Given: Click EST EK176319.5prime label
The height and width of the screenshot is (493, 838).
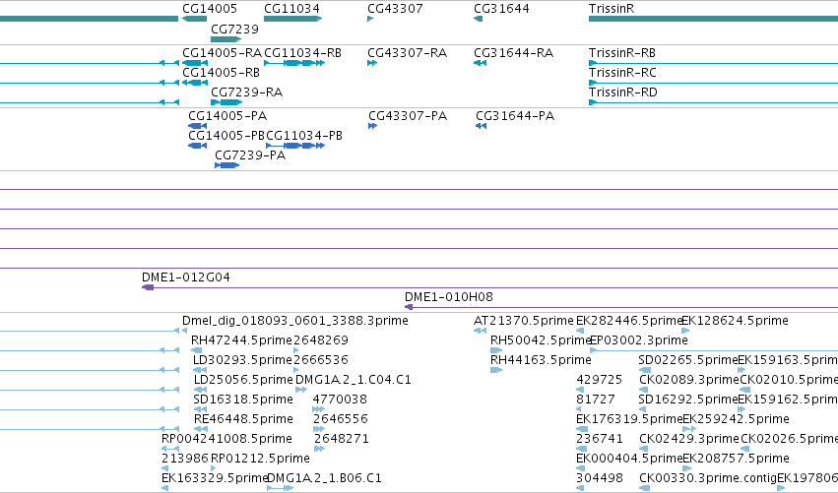Looking at the screenshot, I should tap(629, 419).
